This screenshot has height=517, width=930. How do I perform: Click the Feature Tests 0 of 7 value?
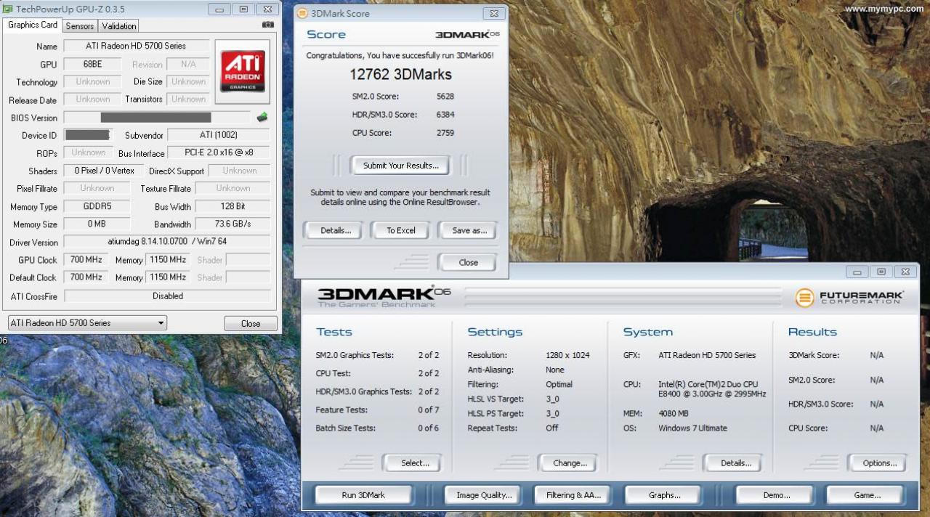point(429,410)
